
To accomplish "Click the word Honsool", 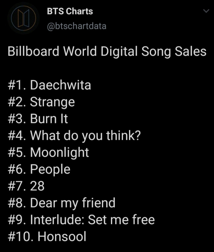I will [62, 236].
